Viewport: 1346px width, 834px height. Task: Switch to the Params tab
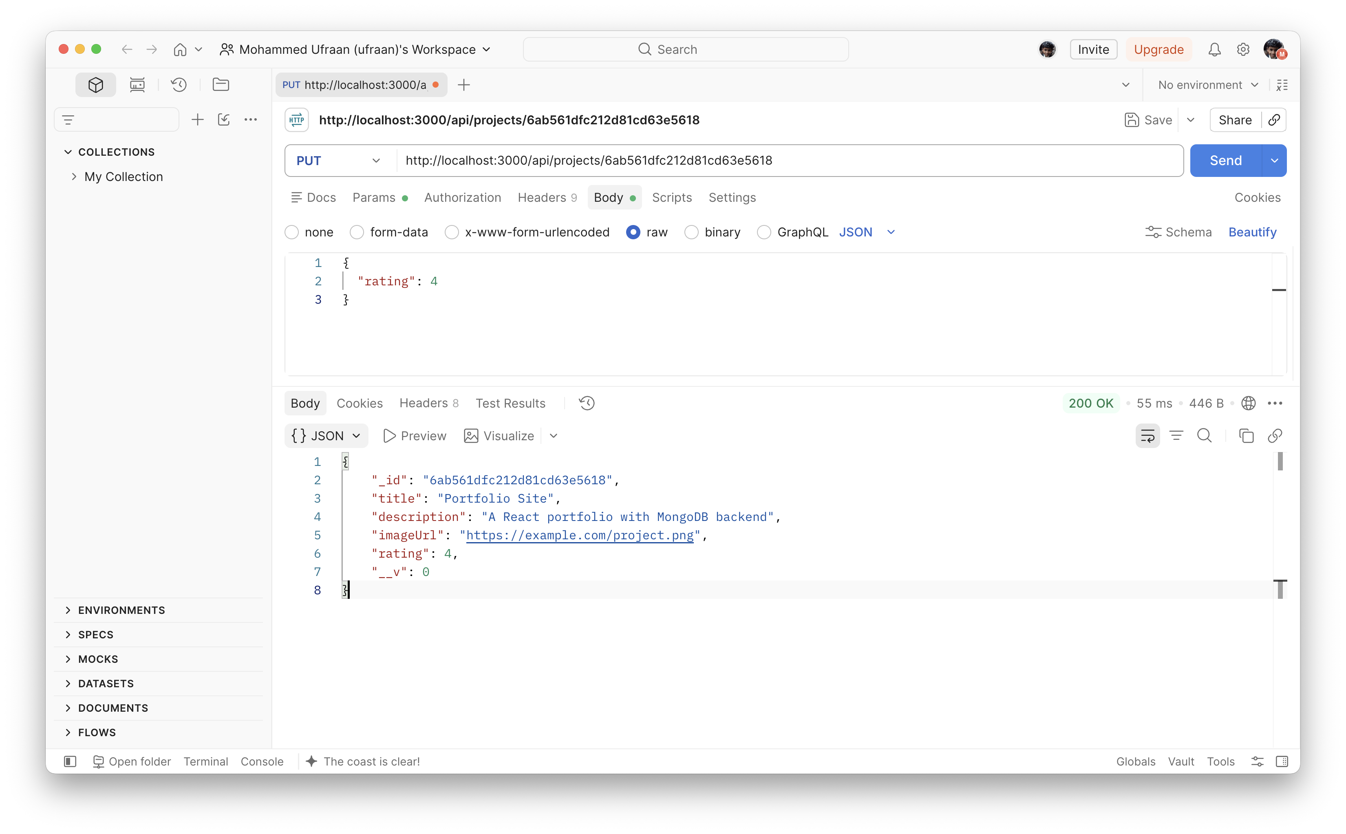pos(380,197)
